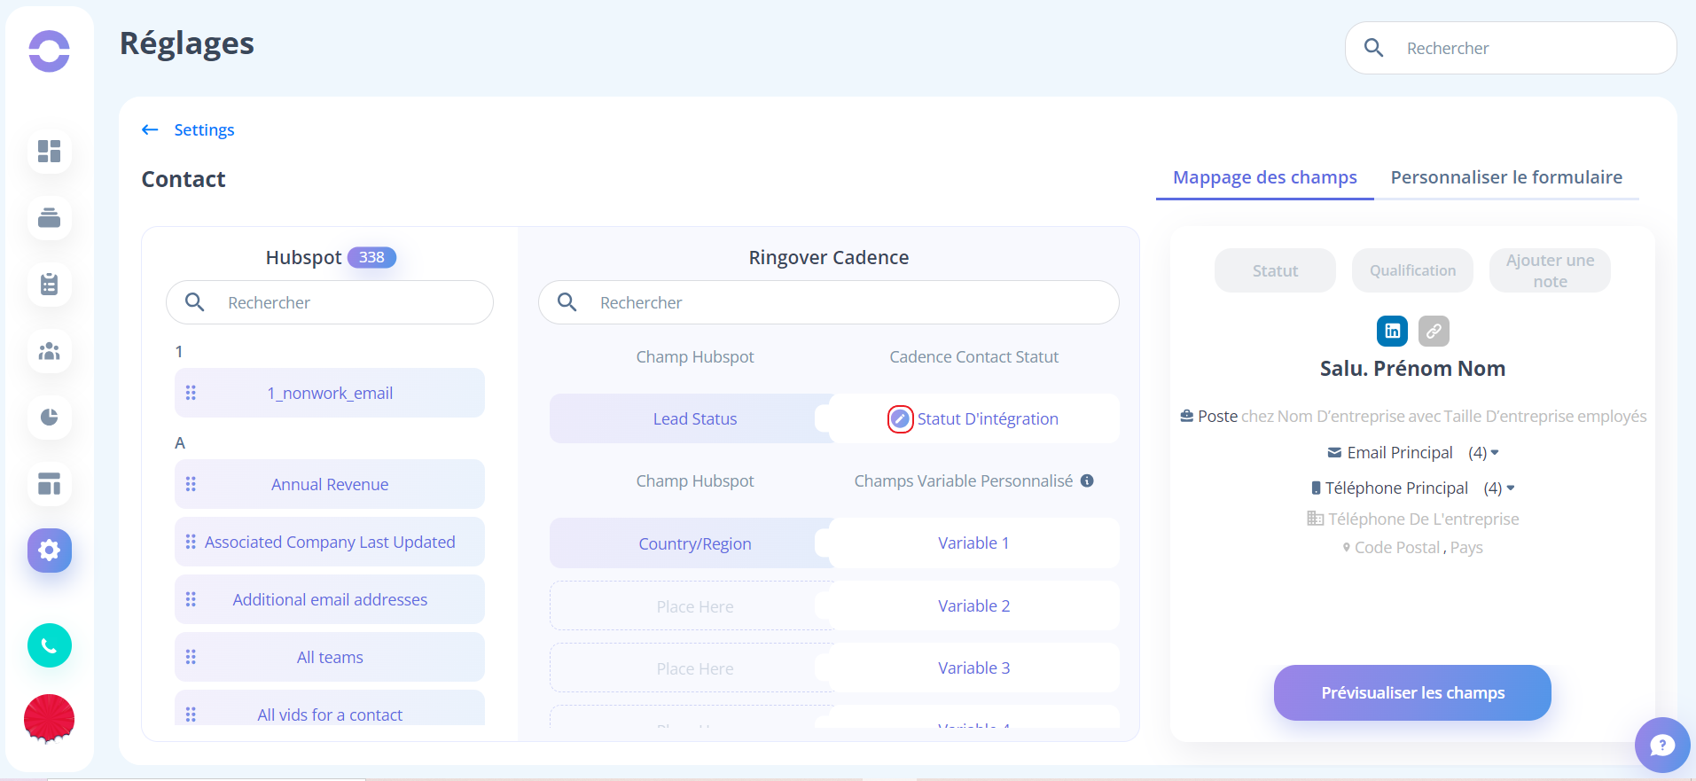Select the All teams Hubspot field
Image resolution: width=1696 pixels, height=781 pixels.
pos(330,657)
